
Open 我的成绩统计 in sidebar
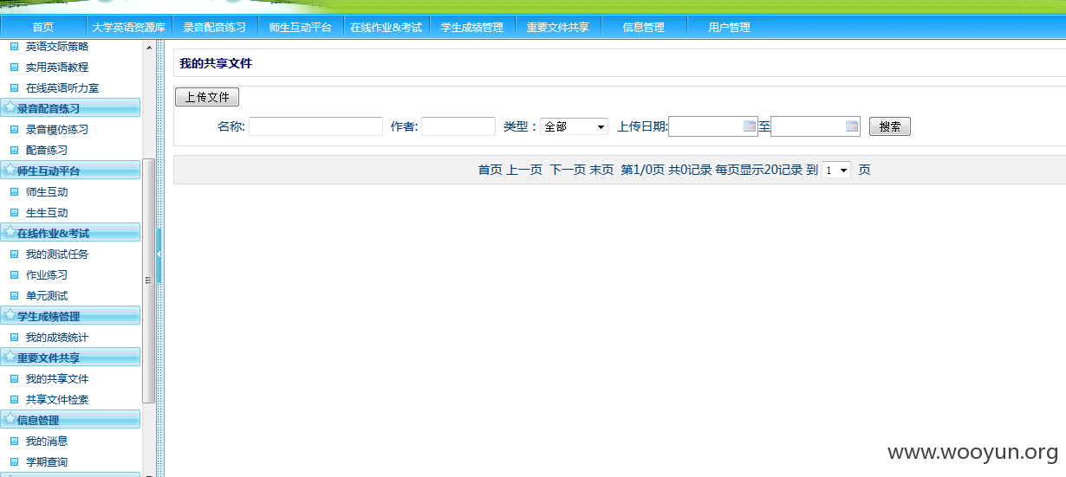57,337
